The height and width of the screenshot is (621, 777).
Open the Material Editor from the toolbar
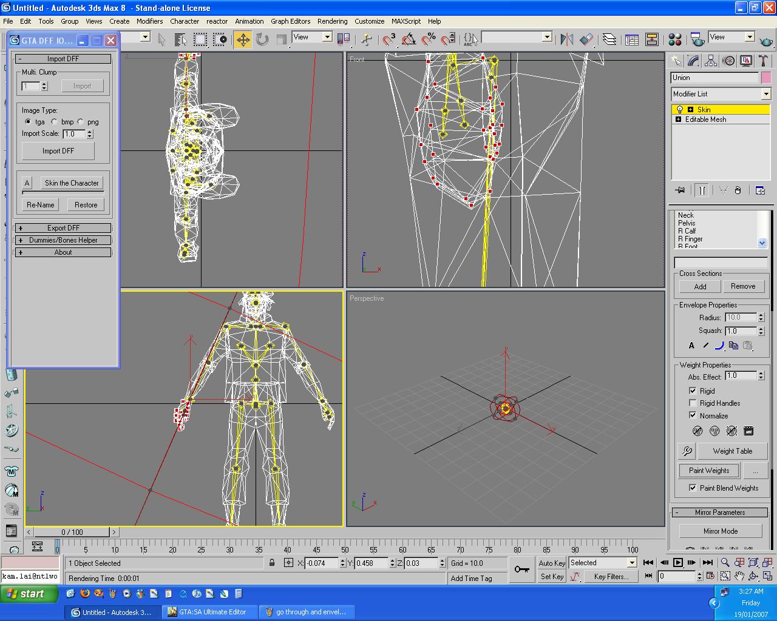(674, 40)
